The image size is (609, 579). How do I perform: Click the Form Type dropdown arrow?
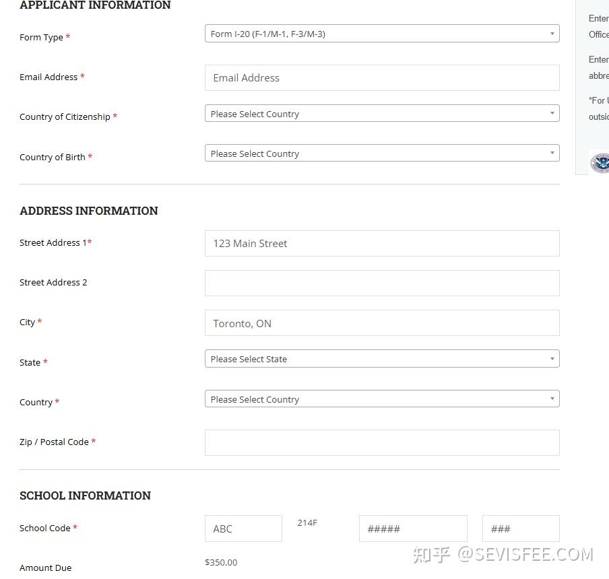coord(552,34)
